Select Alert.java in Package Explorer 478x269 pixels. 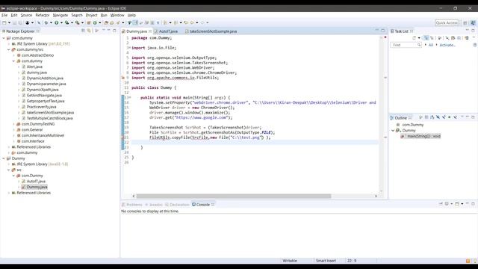pyautogui.click(x=34, y=67)
